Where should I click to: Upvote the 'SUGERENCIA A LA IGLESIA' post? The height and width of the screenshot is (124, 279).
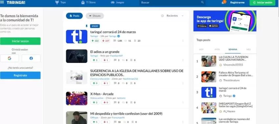point(95,83)
